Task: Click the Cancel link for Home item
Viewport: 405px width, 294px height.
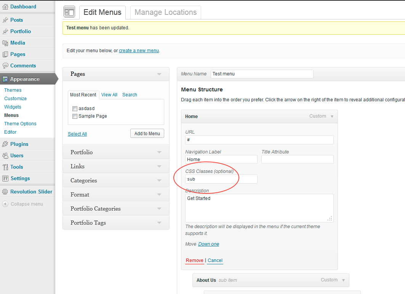Action: click(x=215, y=261)
